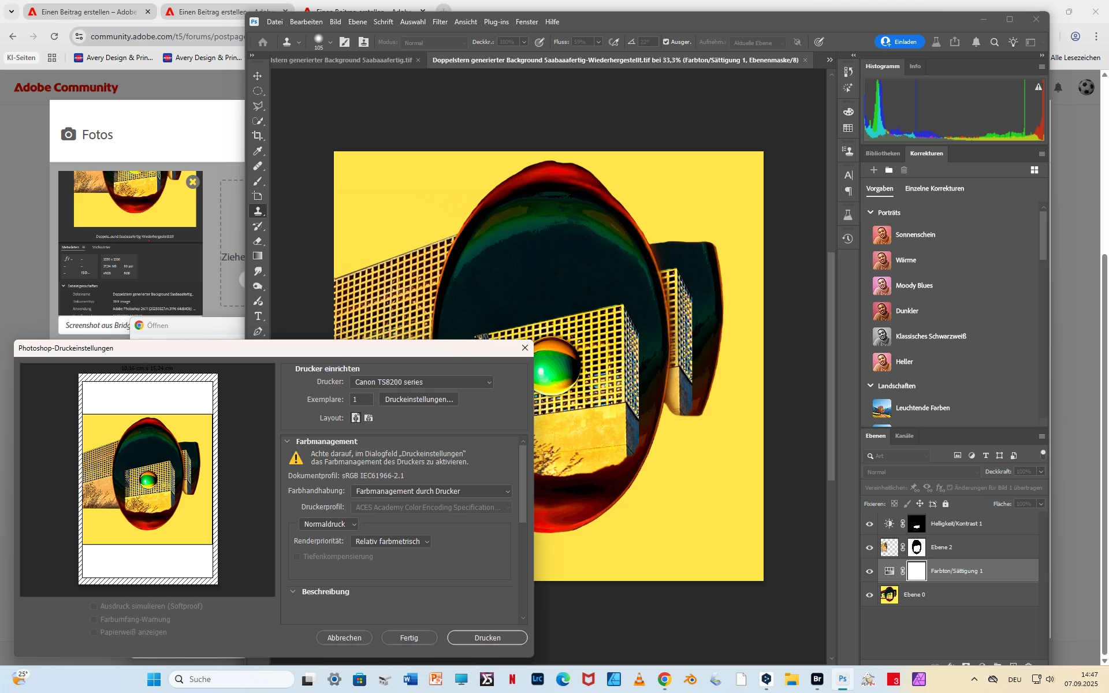Viewport: 1109px width, 693px height.
Task: Click the landscape layout orientation icon
Action: pos(369,418)
